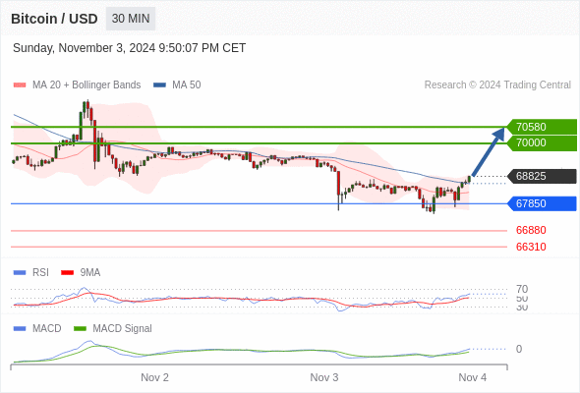Click the RSI blue legend swatch
The height and width of the screenshot is (393, 580).
point(20,273)
